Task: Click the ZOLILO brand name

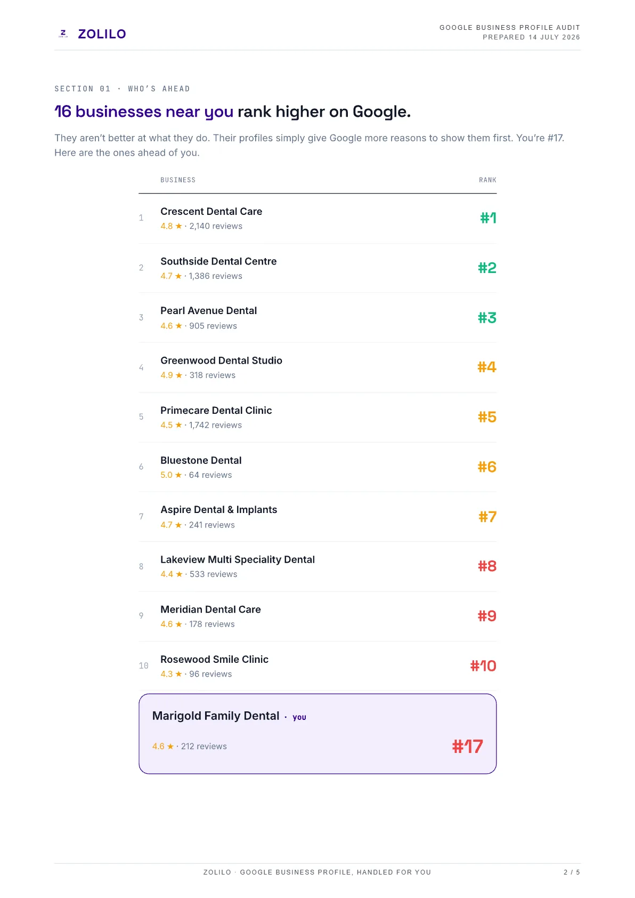Action: [102, 34]
